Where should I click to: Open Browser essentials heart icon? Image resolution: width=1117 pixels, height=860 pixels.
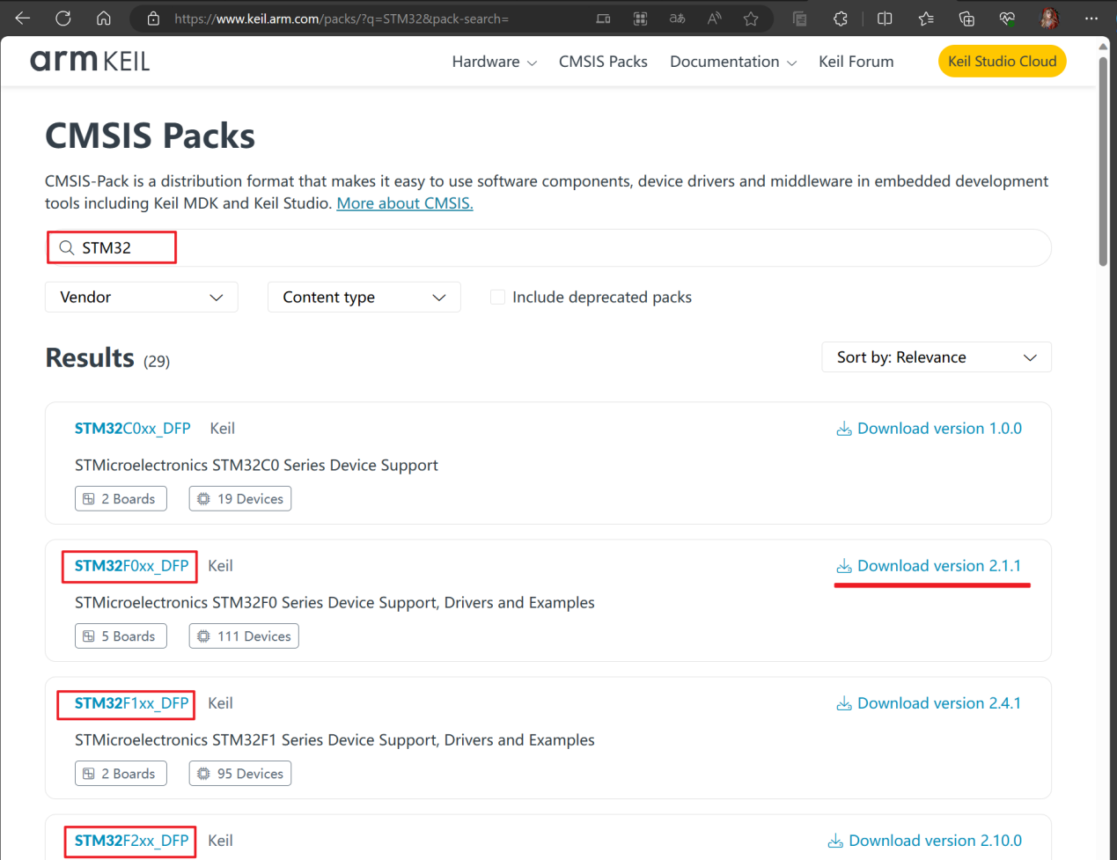(x=1008, y=18)
